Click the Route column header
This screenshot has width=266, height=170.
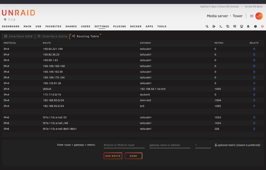47,43
